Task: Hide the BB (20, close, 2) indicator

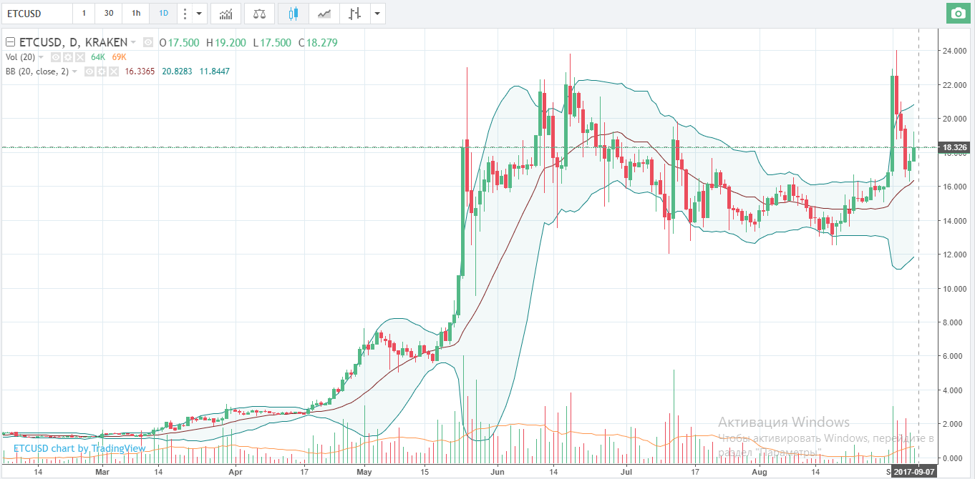Action: pyautogui.click(x=90, y=71)
